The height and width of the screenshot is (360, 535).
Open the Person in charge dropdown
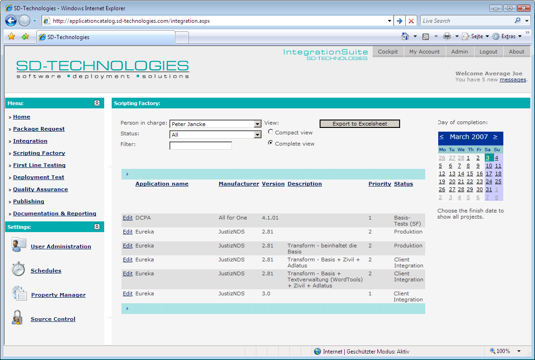[x=258, y=124]
